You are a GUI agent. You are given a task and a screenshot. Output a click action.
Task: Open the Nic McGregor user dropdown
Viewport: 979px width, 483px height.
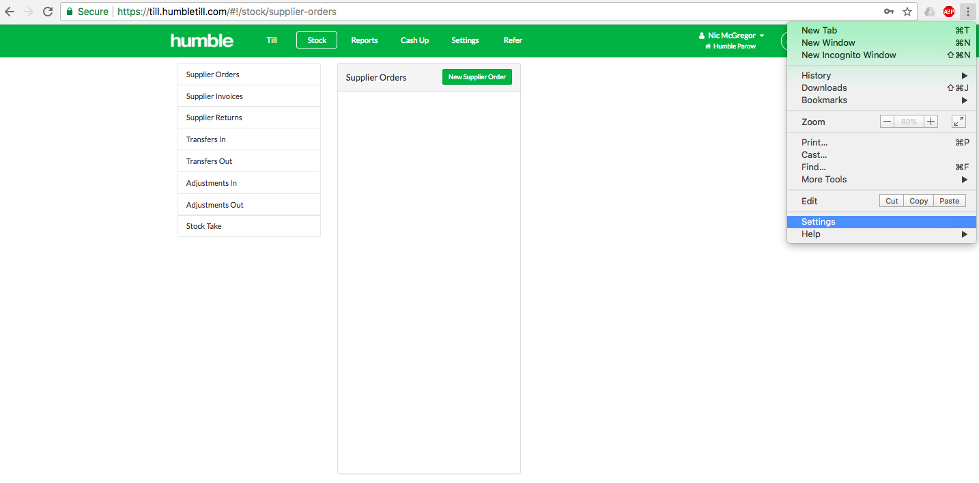pyautogui.click(x=731, y=36)
